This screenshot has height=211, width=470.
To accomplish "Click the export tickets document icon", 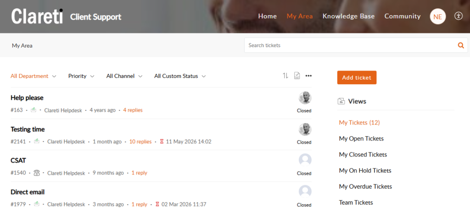I will 297,76.
